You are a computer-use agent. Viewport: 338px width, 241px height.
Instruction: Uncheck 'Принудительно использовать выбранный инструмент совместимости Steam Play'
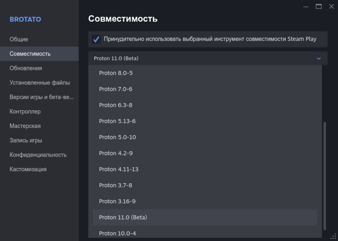click(95, 39)
